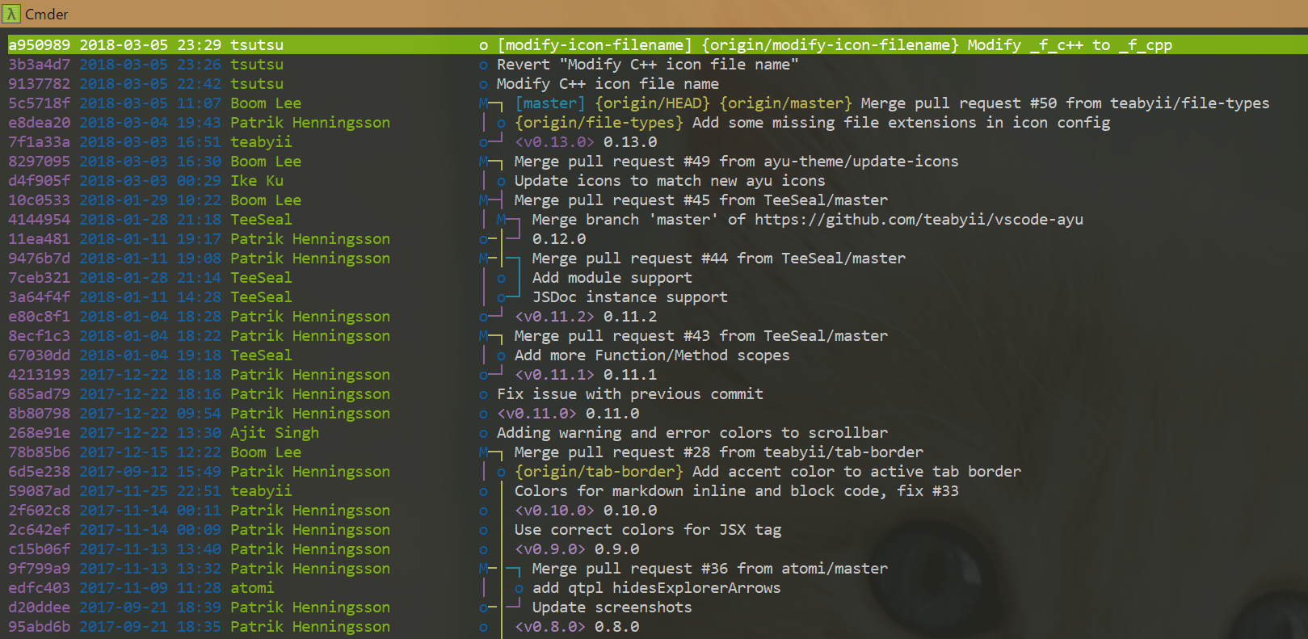Screen dimensions: 1308x639
Task: Click 'JSDoc instance support' commit message
Action: click(630, 297)
